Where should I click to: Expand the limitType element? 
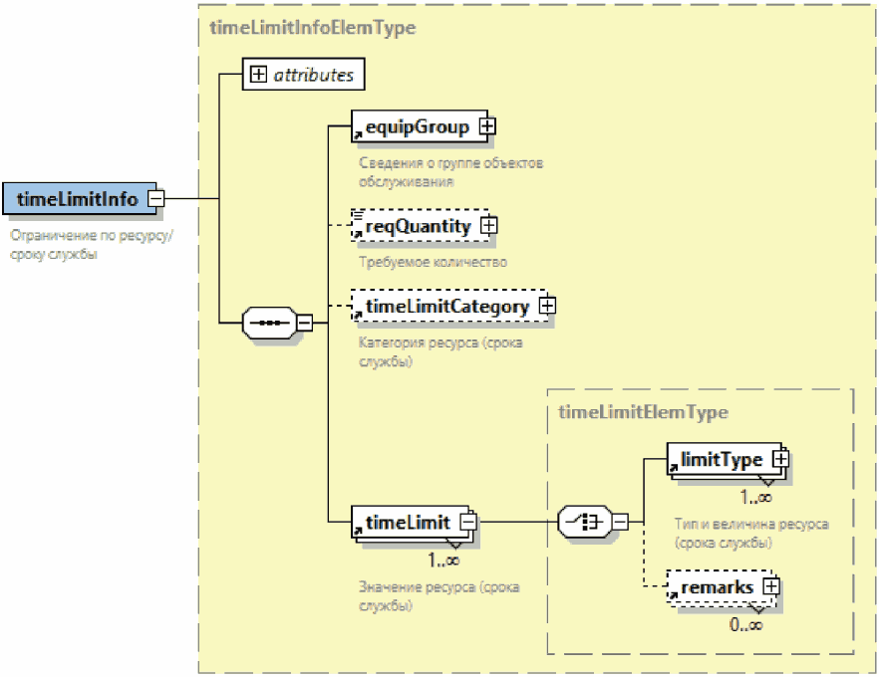(x=780, y=459)
